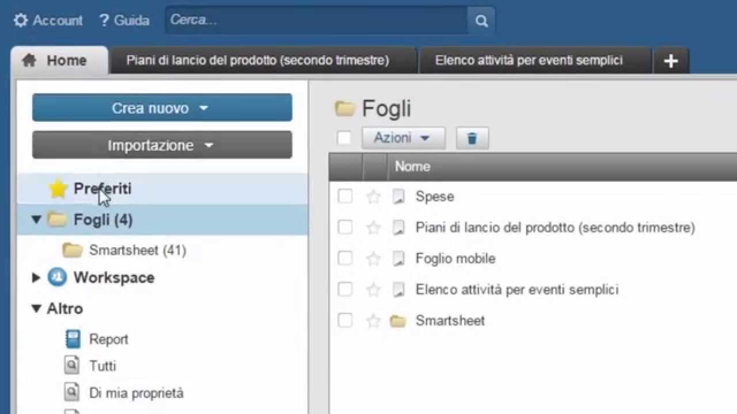
Task: Select the Preferiti item in sidebar
Action: pos(102,189)
